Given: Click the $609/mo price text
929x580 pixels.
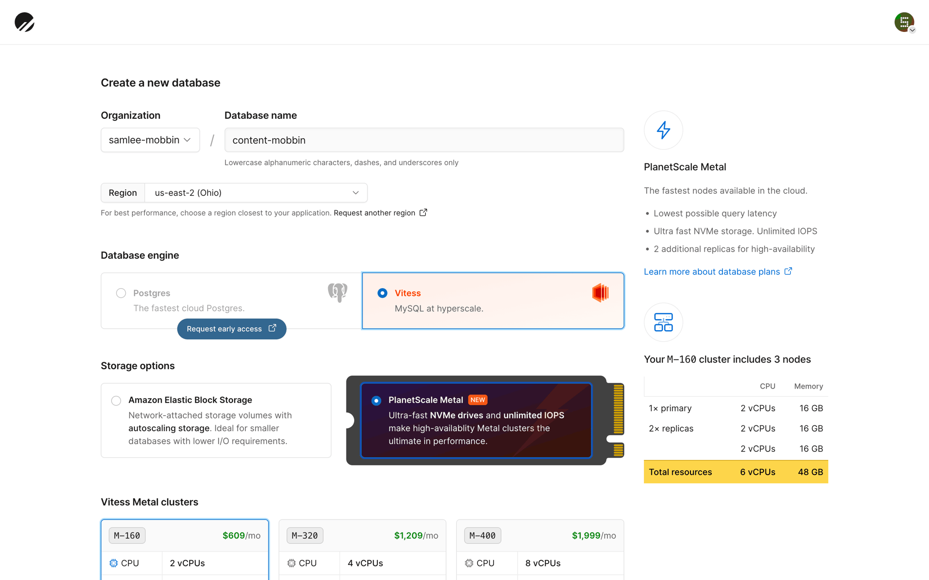Looking at the screenshot, I should pyautogui.click(x=241, y=536).
